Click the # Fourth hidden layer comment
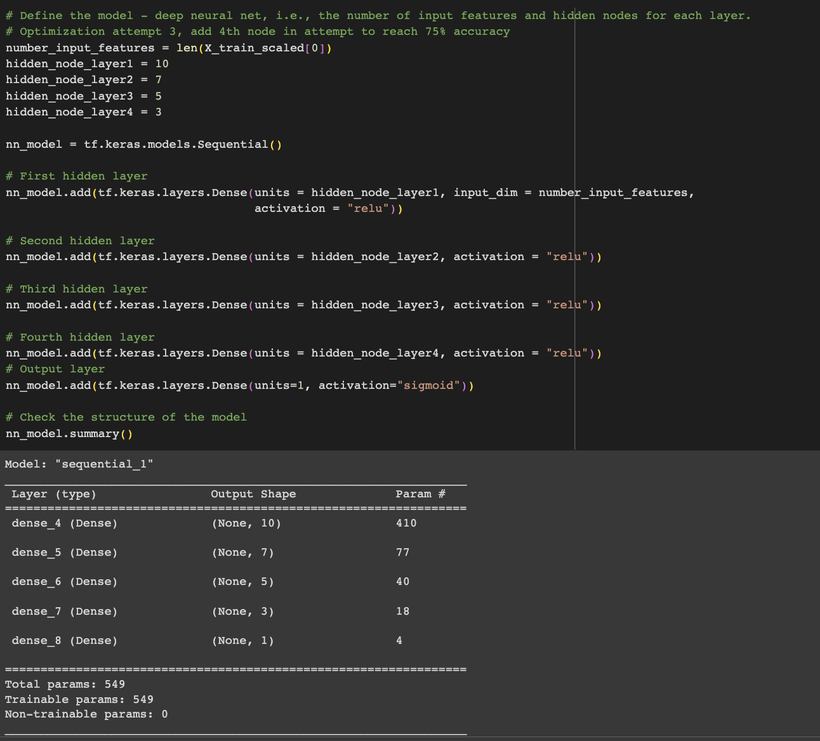Screen dimensions: 820x741 pyautogui.click(x=80, y=337)
